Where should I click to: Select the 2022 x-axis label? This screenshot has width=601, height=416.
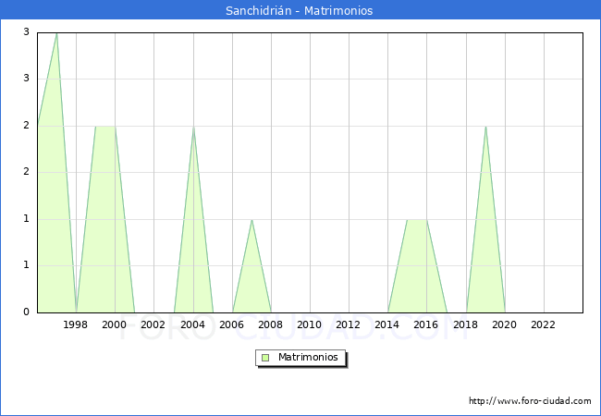[x=543, y=324]
